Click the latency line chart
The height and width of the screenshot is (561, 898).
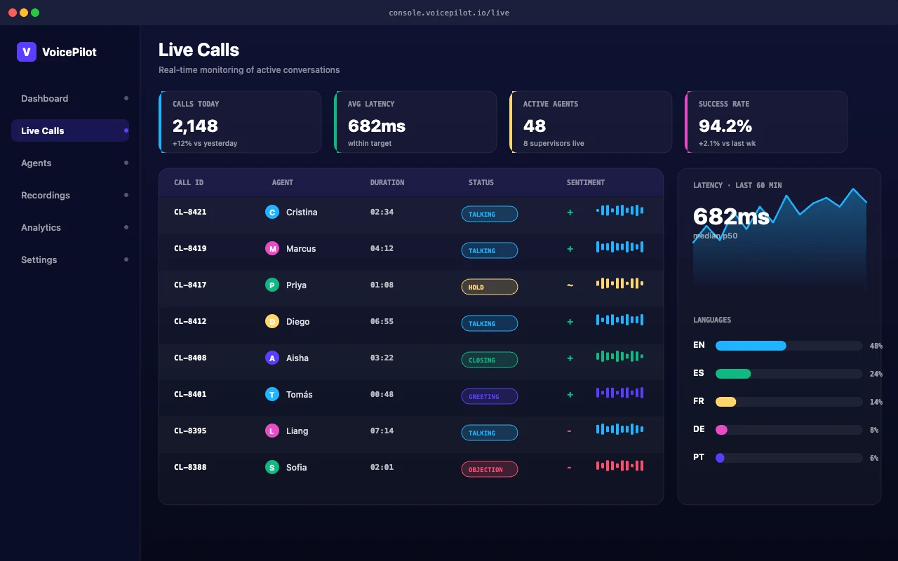click(x=779, y=238)
